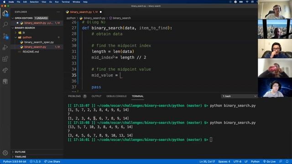
Task: Click the Python file icon in editor tab
Action: click(x=68, y=12)
